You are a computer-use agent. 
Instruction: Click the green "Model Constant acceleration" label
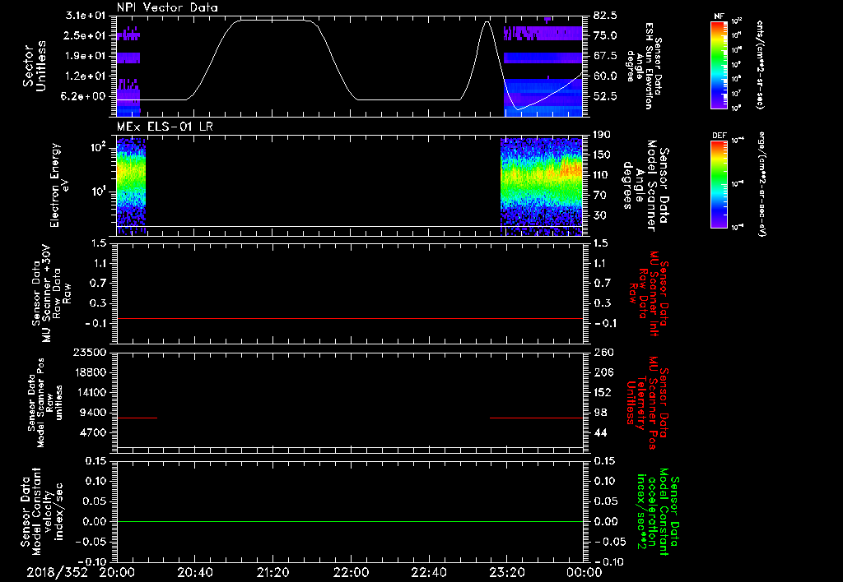tap(658, 512)
